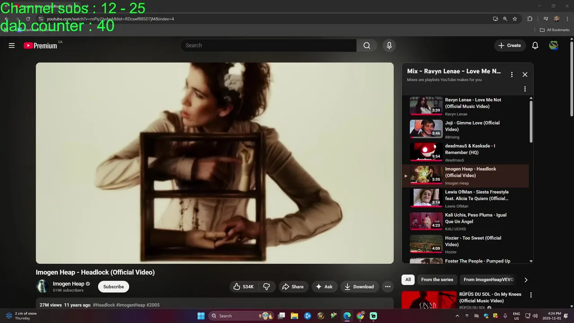Open Chrome three-dot menu
Screen dimensions: 574x323
point(567,19)
